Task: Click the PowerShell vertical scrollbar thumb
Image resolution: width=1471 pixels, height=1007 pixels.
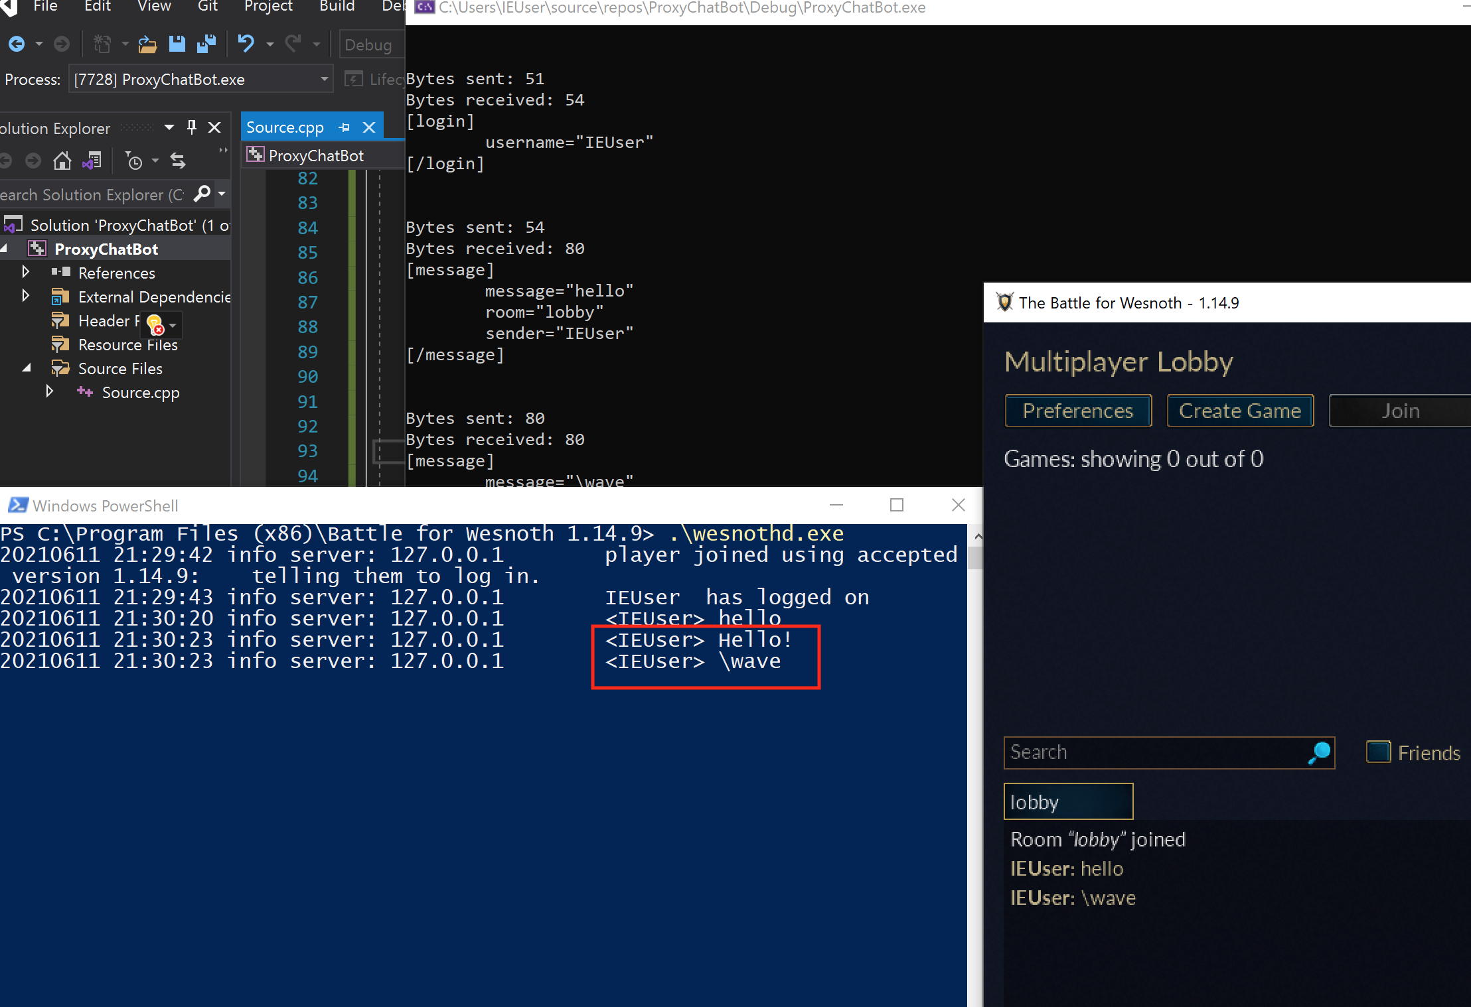Action: pyautogui.click(x=974, y=557)
